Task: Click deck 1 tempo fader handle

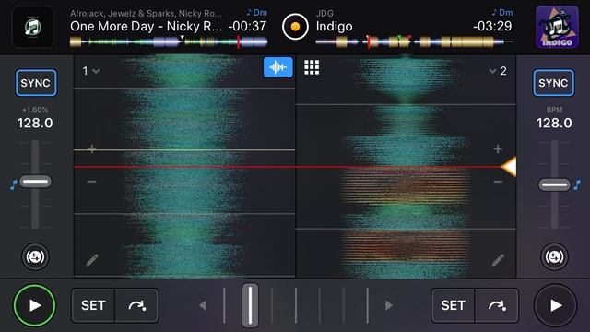Action: click(x=35, y=182)
